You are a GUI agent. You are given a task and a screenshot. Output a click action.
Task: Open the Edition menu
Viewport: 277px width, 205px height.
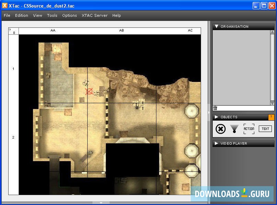coord(22,15)
